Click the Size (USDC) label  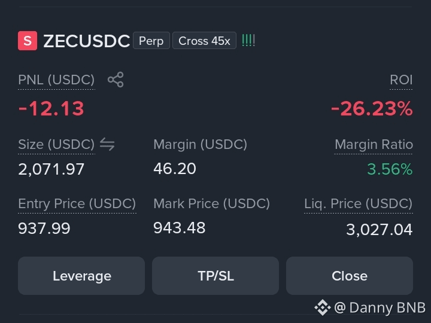click(56, 145)
